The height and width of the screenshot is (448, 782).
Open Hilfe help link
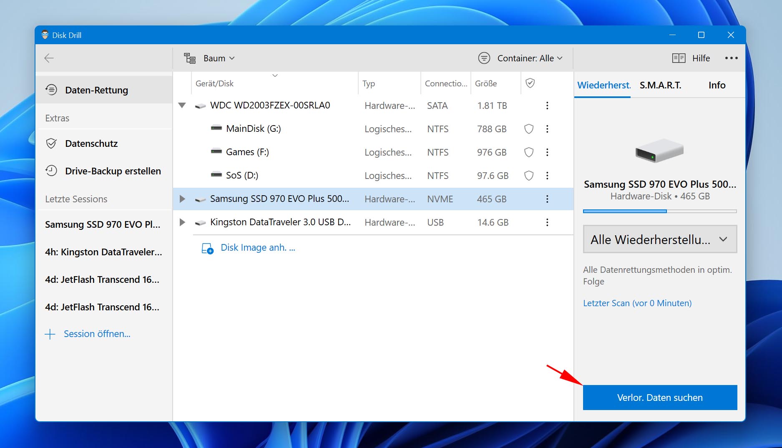701,58
